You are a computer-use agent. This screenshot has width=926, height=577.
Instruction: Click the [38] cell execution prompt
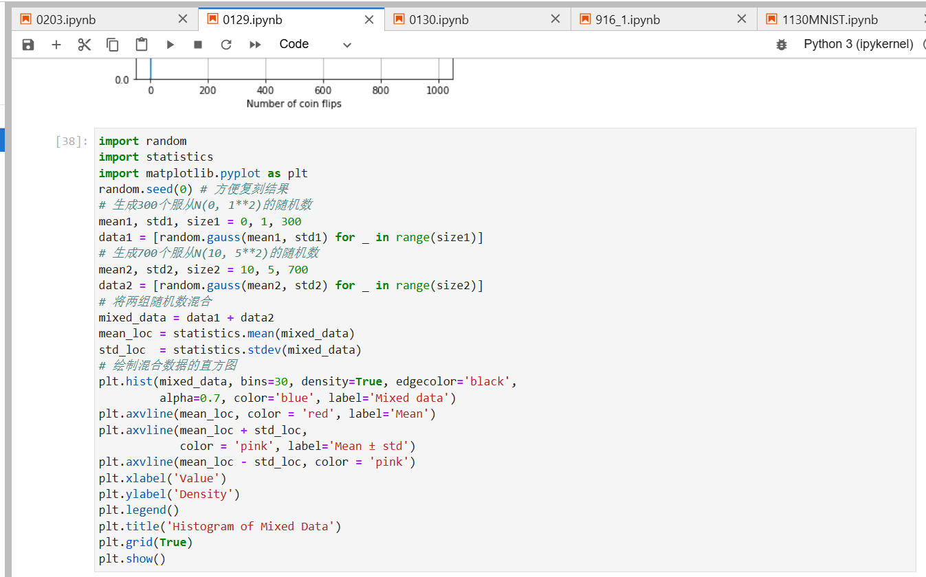[71, 142]
